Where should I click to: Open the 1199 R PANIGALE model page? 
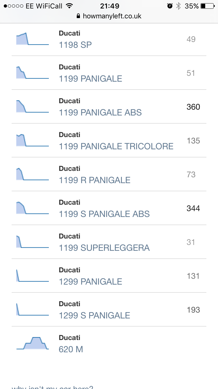click(x=94, y=180)
